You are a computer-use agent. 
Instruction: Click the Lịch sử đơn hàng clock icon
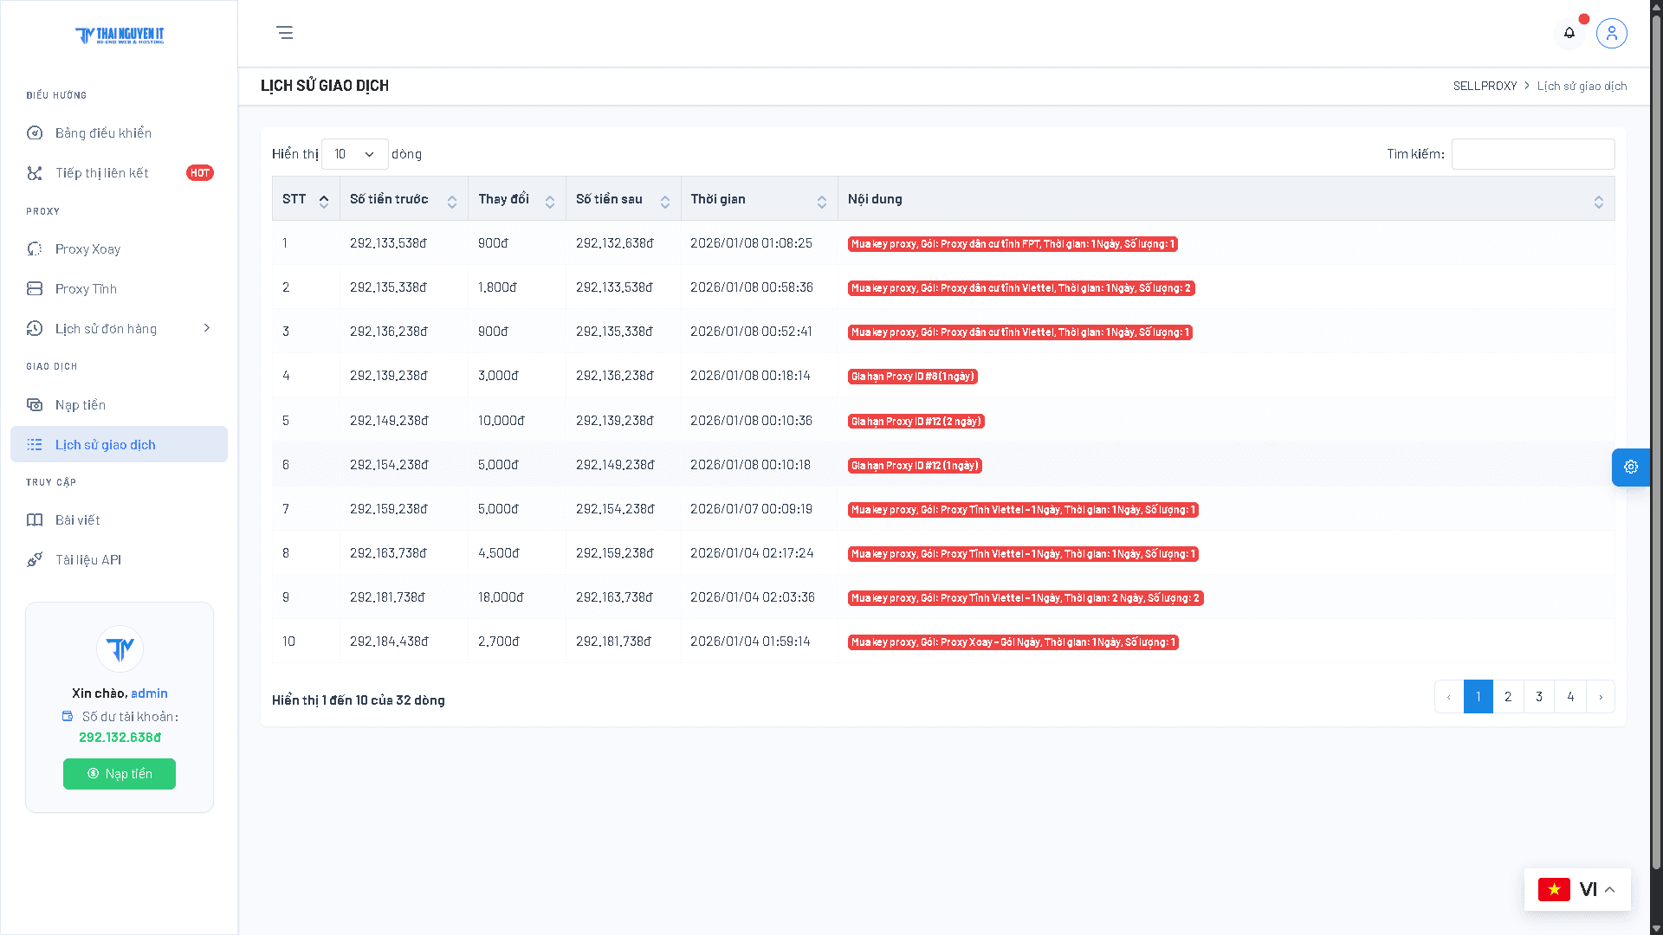pos(35,328)
